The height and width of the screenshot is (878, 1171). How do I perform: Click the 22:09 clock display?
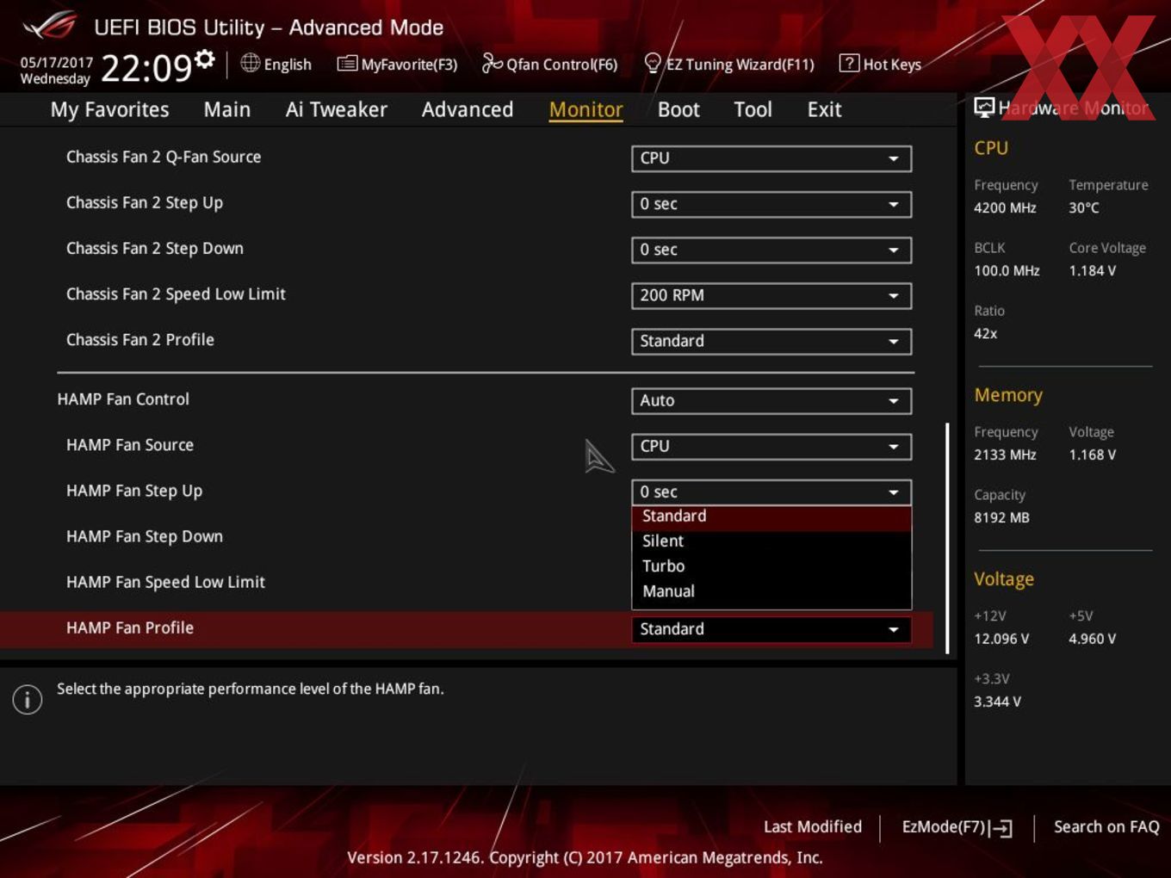tap(146, 67)
